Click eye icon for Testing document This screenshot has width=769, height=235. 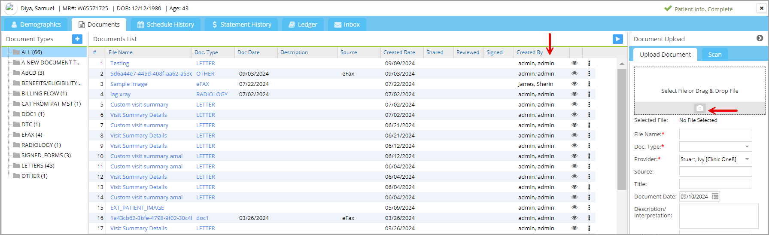pos(574,63)
